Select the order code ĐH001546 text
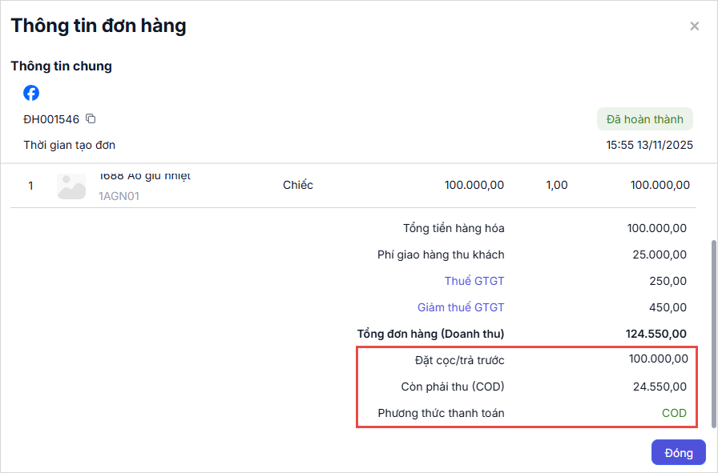The width and height of the screenshot is (718, 473). tap(51, 119)
